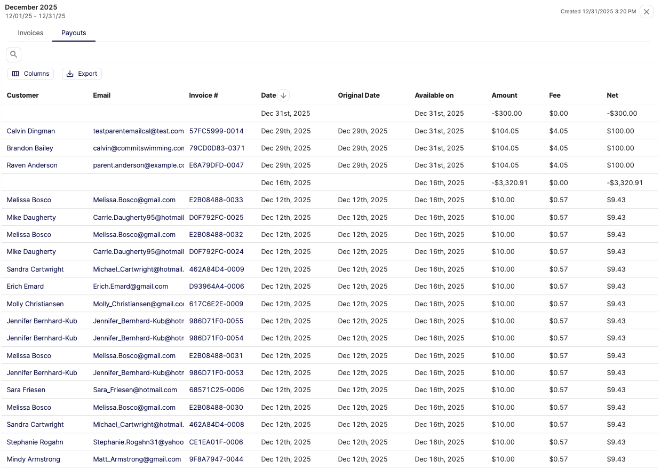661x469 pixels.
Task: Sort by the Amount column header
Action: [x=505, y=96]
